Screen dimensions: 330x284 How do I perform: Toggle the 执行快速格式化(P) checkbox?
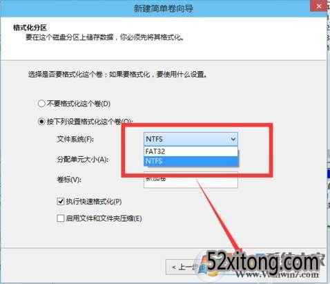coord(61,202)
